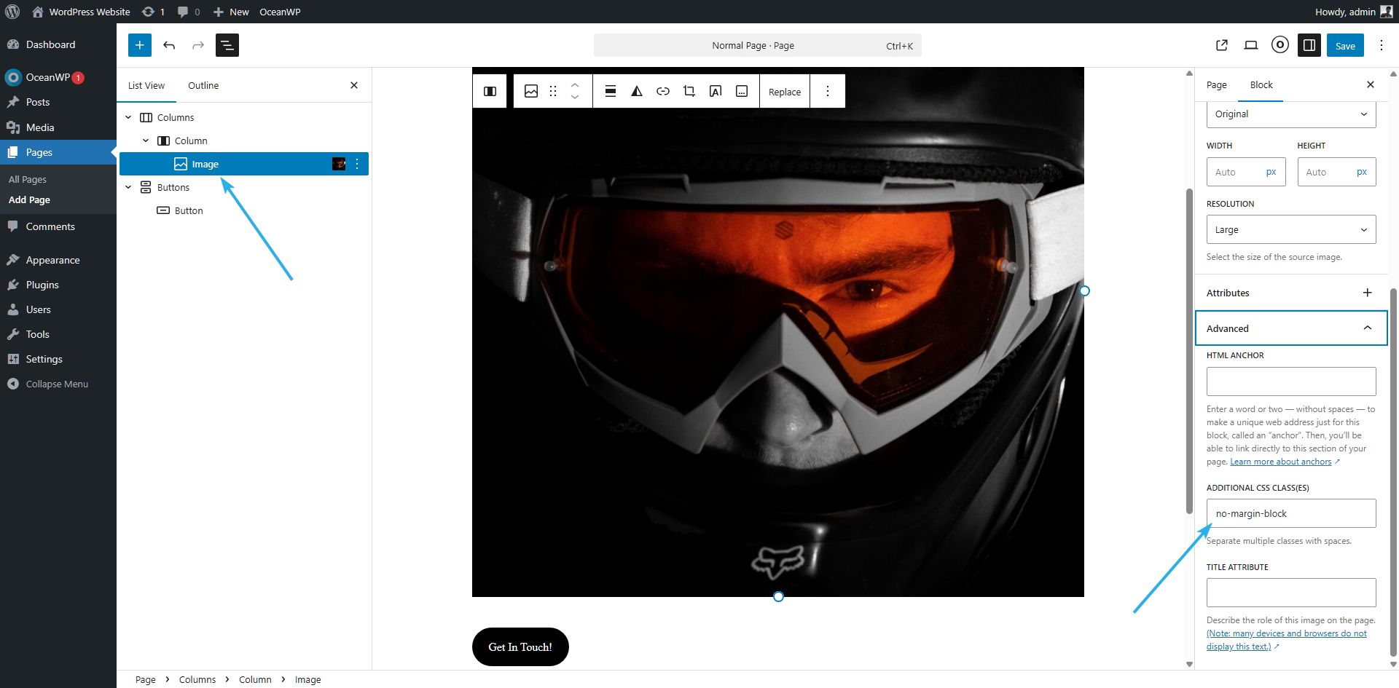Select Columns in the footer breadcrumb
Screen dimensions: 1399x688
[197, 679]
